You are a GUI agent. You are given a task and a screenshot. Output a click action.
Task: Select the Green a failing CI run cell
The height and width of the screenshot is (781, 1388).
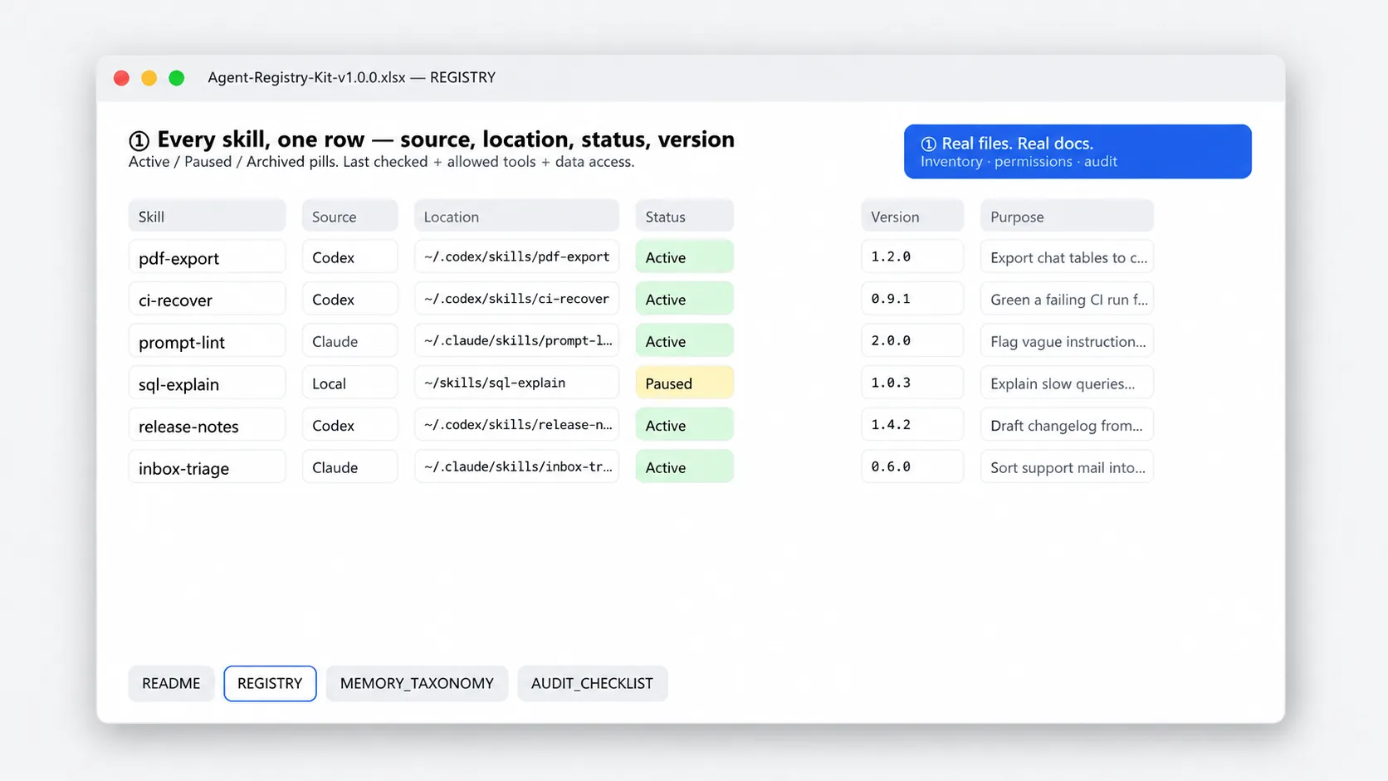tap(1067, 299)
